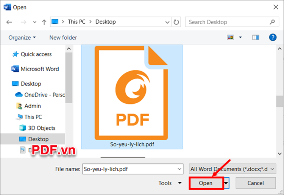The height and width of the screenshot is (195, 284).
Task: Select Microsoft Word in navigation pane
Action: [x=35, y=69]
